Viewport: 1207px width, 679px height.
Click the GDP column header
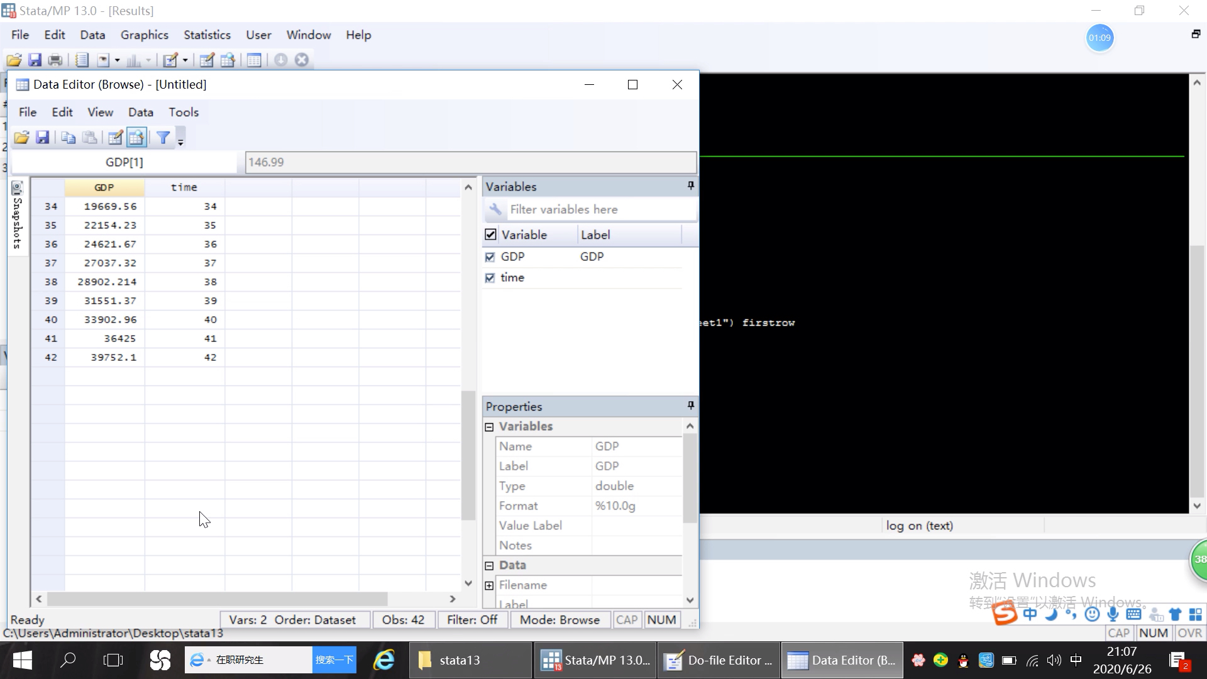[104, 187]
